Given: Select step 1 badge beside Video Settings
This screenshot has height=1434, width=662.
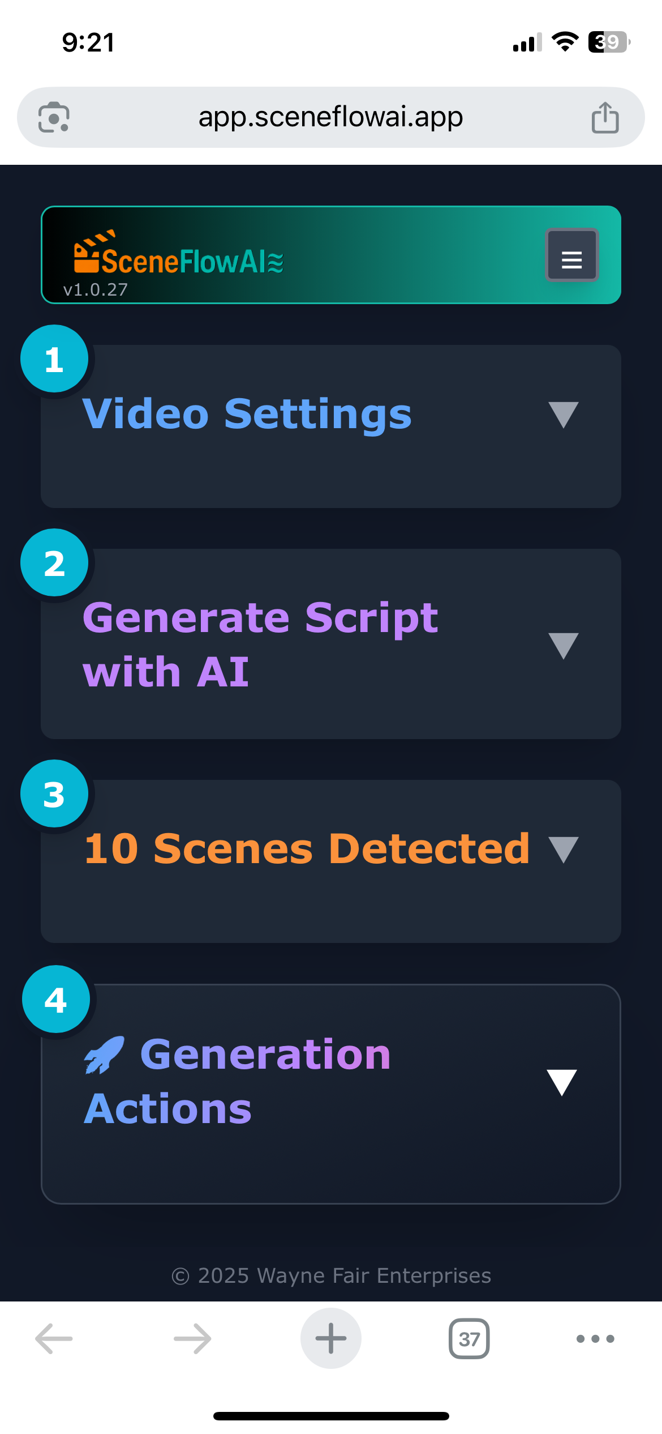Looking at the screenshot, I should tap(54, 358).
